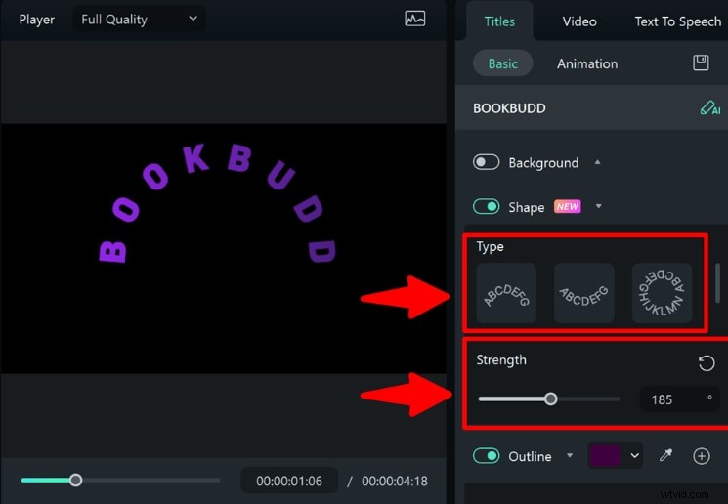
Task: Click the Animation button
Action: [x=587, y=63]
